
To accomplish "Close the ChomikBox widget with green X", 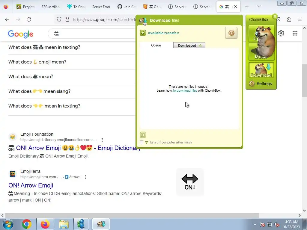I will click(275, 16).
